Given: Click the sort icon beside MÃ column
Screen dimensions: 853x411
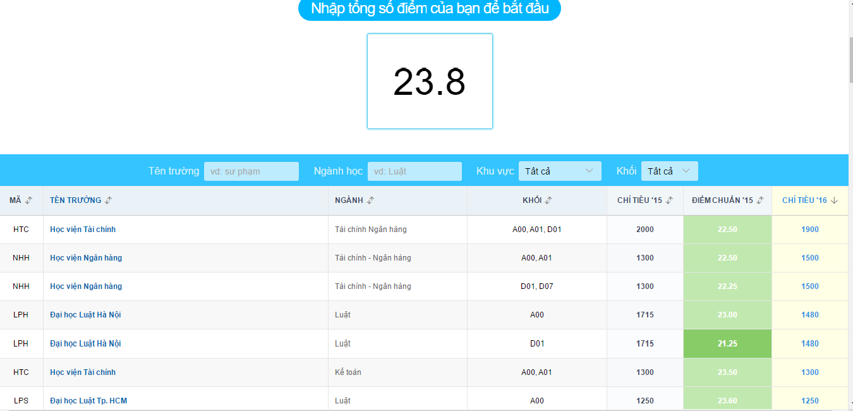Looking at the screenshot, I should click(x=28, y=200).
